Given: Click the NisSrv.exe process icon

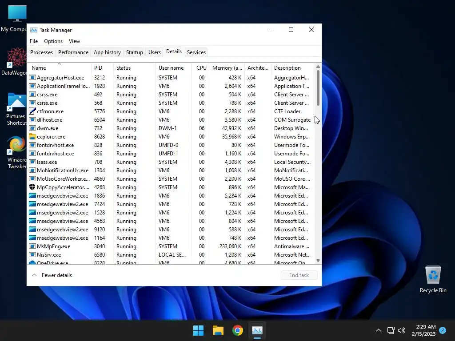Looking at the screenshot, I should [x=32, y=254].
